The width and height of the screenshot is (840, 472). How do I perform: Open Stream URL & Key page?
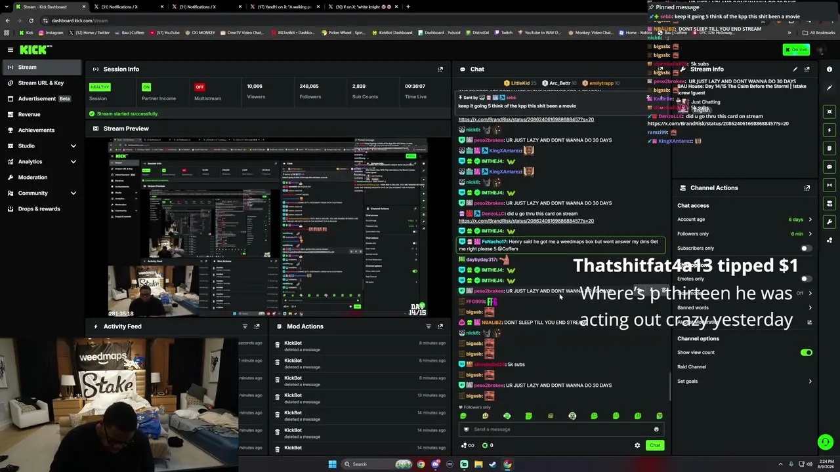(x=41, y=83)
